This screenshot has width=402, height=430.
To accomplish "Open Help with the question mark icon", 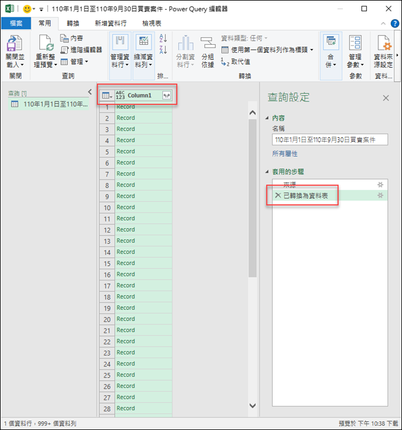I will tap(395, 23).
